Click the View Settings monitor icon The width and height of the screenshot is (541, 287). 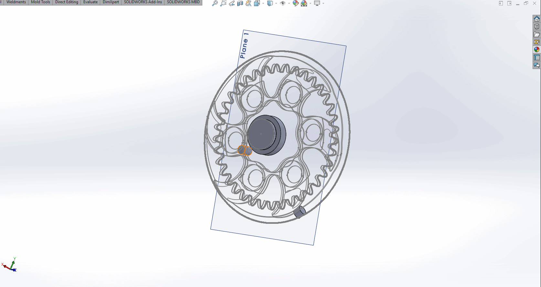coord(317,3)
